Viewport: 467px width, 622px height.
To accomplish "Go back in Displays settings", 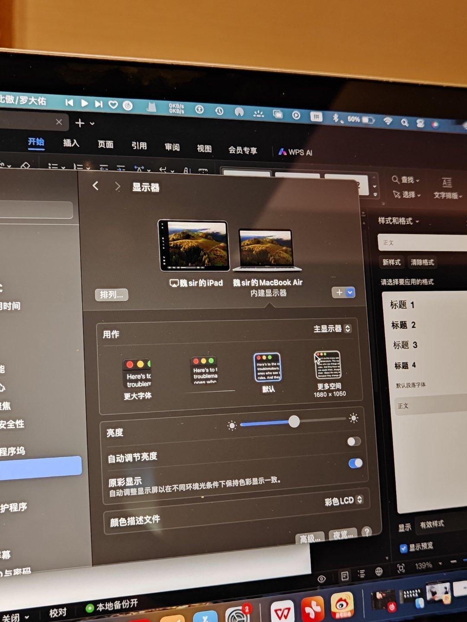I will coord(96,186).
